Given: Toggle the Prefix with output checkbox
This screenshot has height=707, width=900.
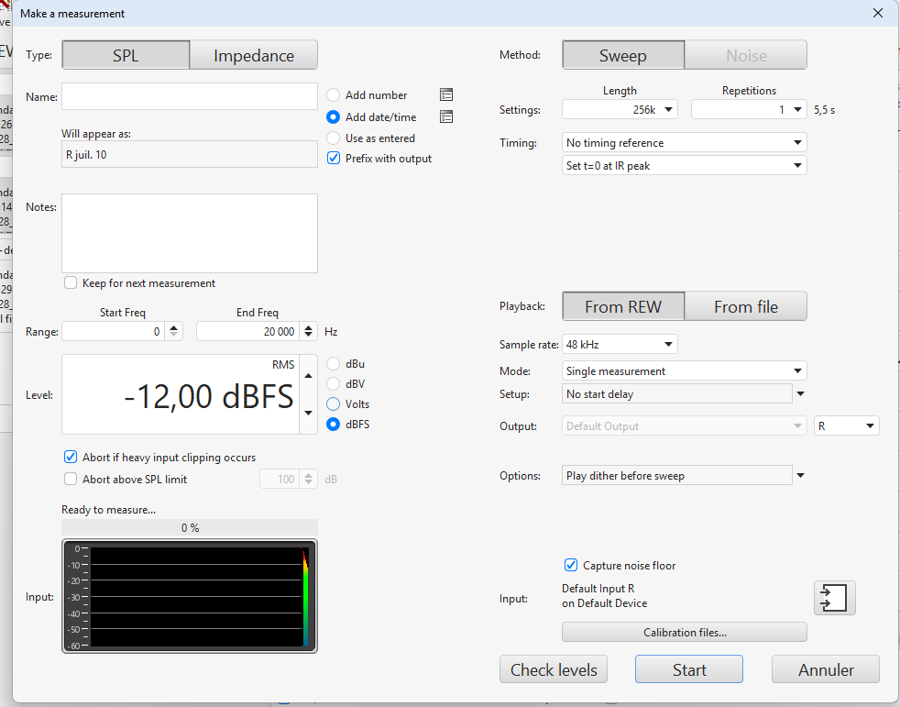Looking at the screenshot, I should (x=334, y=159).
